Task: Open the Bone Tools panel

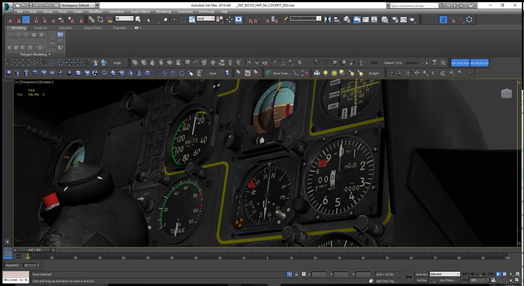Action: [281, 73]
